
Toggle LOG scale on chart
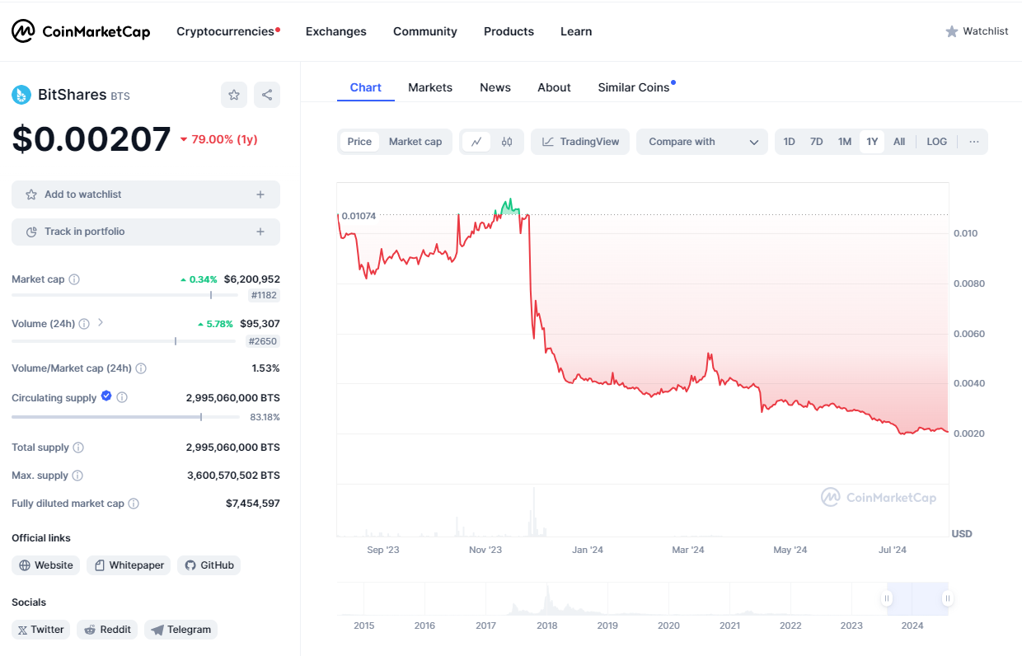(937, 142)
